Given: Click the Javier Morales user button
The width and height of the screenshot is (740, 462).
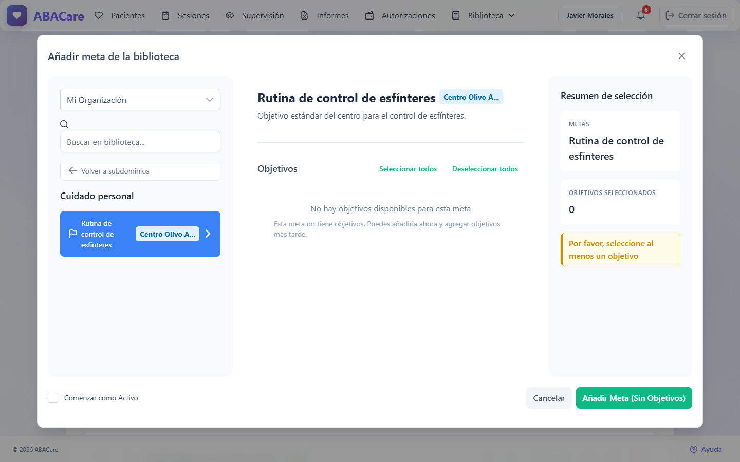Looking at the screenshot, I should [x=590, y=15].
